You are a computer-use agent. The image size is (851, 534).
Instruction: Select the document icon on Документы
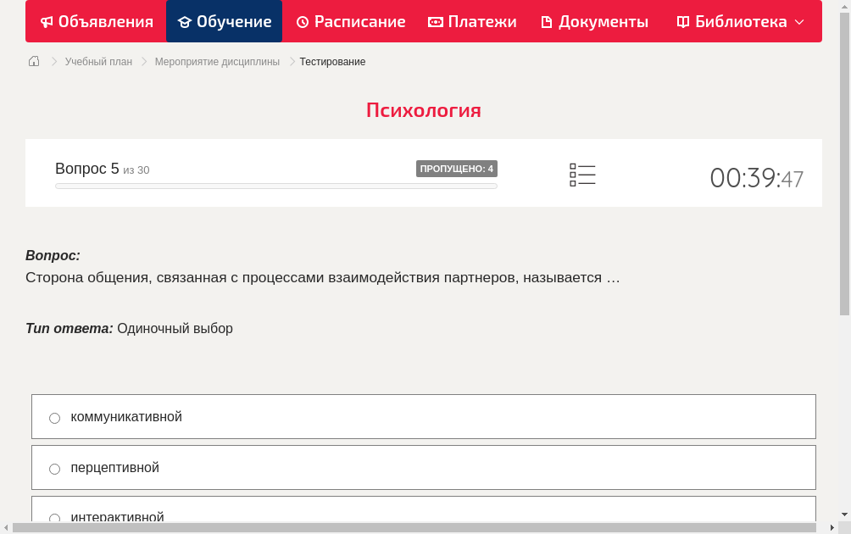[x=547, y=21]
